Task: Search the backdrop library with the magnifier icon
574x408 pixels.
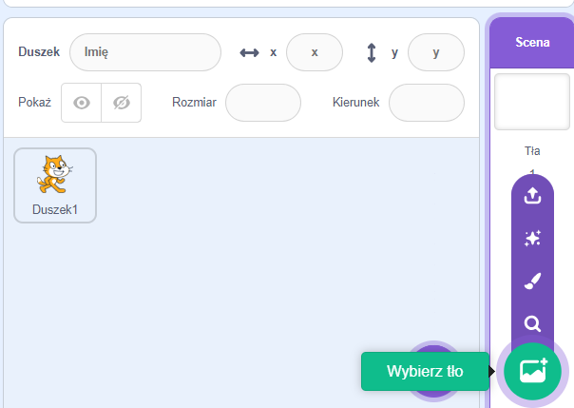Action: (532, 323)
